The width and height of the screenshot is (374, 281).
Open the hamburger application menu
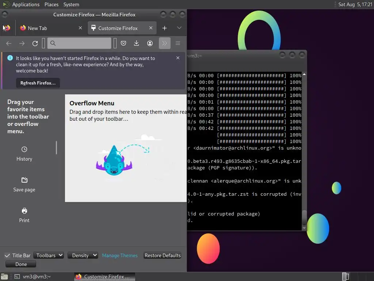[178, 43]
